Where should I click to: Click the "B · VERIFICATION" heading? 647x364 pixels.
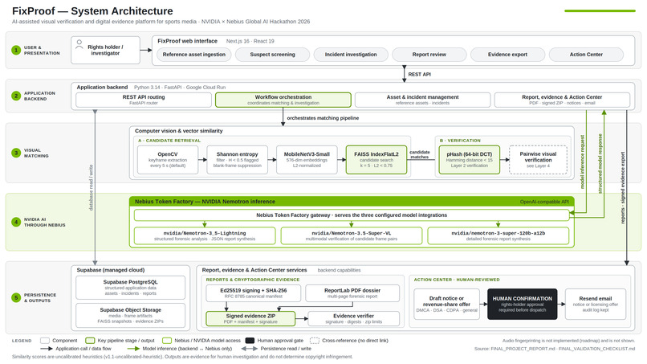pyautogui.click(x=460, y=141)
